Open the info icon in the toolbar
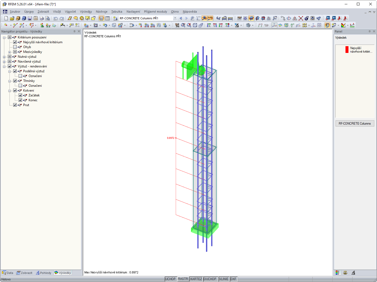 coord(307,18)
